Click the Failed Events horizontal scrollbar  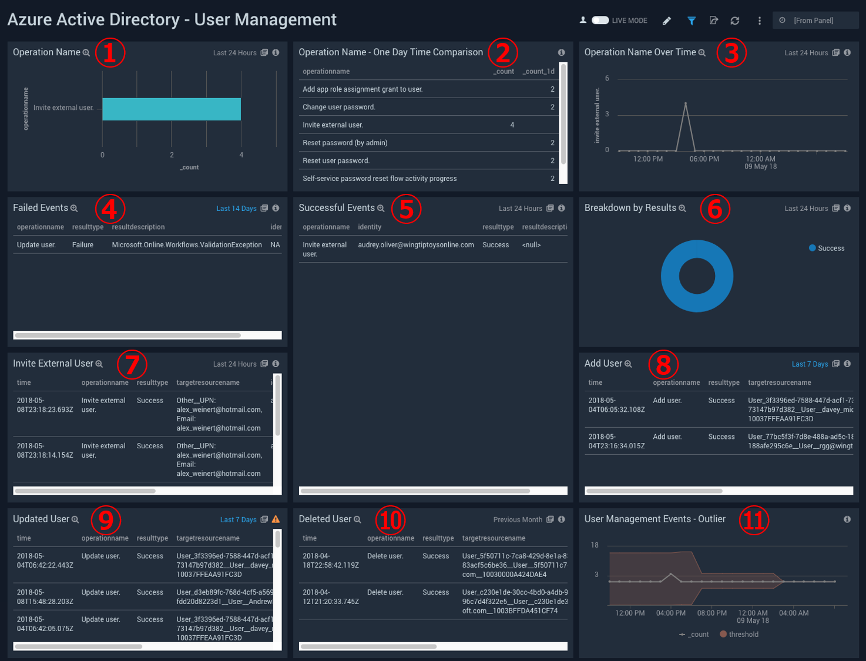click(x=128, y=335)
